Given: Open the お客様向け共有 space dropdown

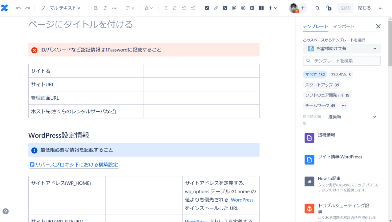Looking at the screenshot, I should (x=342, y=48).
